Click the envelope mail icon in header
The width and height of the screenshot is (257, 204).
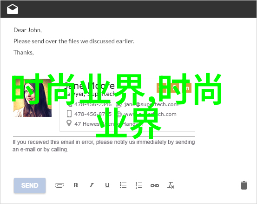(x=13, y=9)
